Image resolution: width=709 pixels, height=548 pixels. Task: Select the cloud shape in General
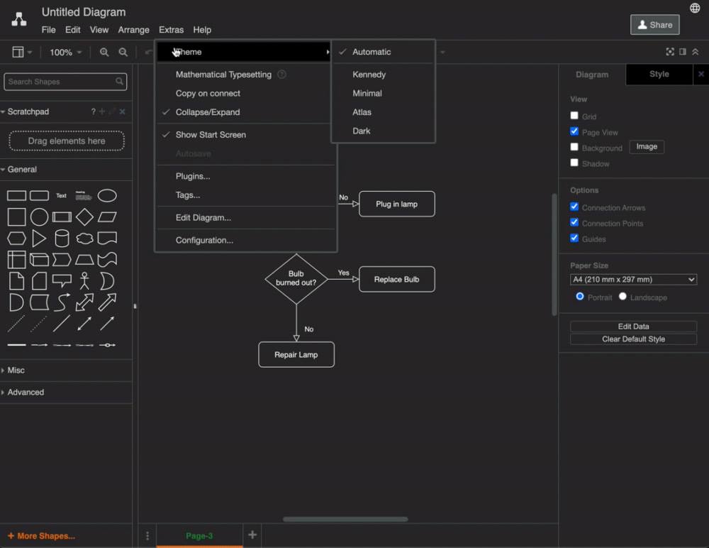point(84,239)
